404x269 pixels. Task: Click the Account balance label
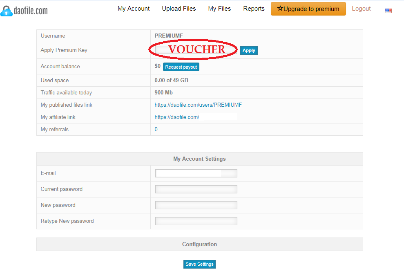tap(60, 66)
